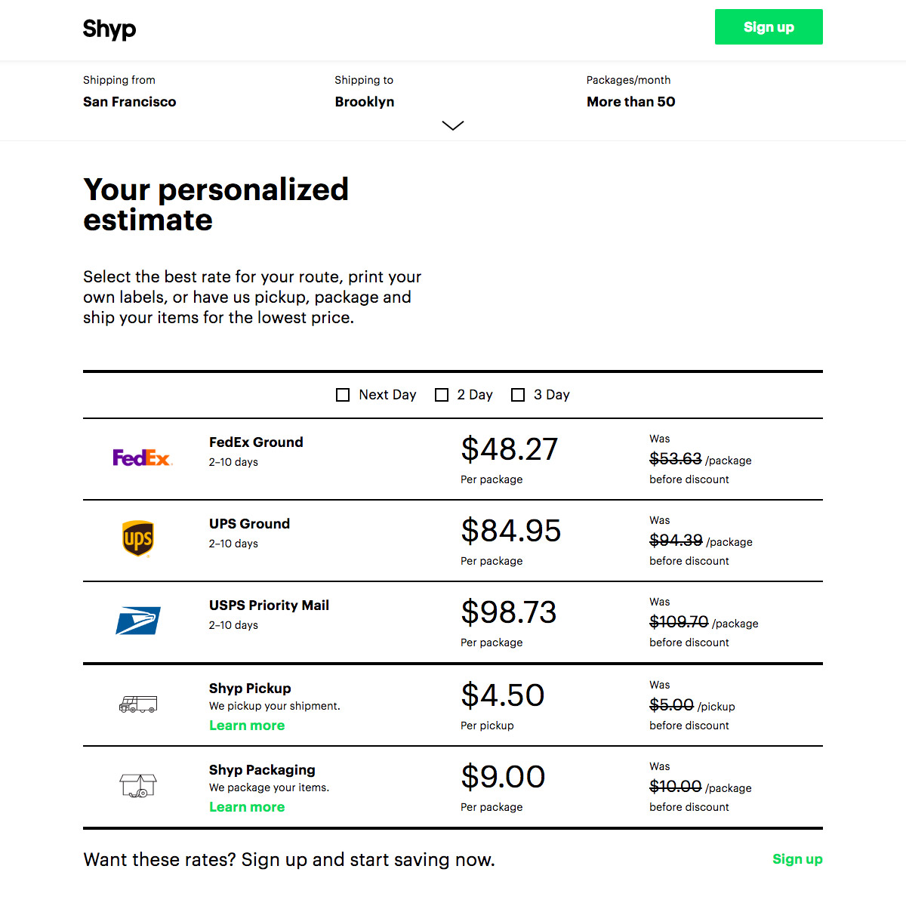Open Learn more under Shyp Pickup
This screenshot has width=906, height=906.
(247, 726)
